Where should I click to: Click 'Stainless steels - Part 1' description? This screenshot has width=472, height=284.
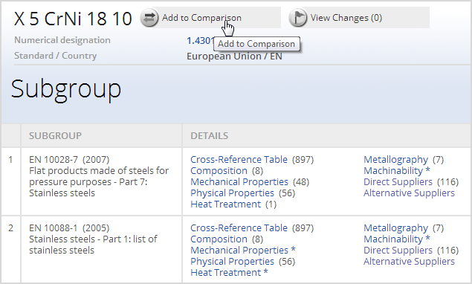point(93,245)
